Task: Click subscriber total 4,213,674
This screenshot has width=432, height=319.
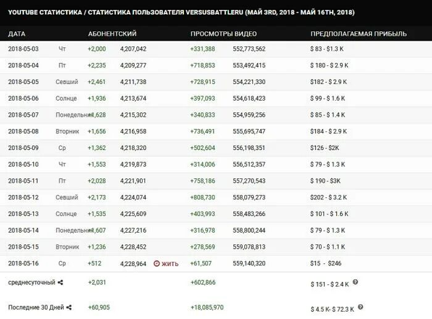Action: pos(133,98)
